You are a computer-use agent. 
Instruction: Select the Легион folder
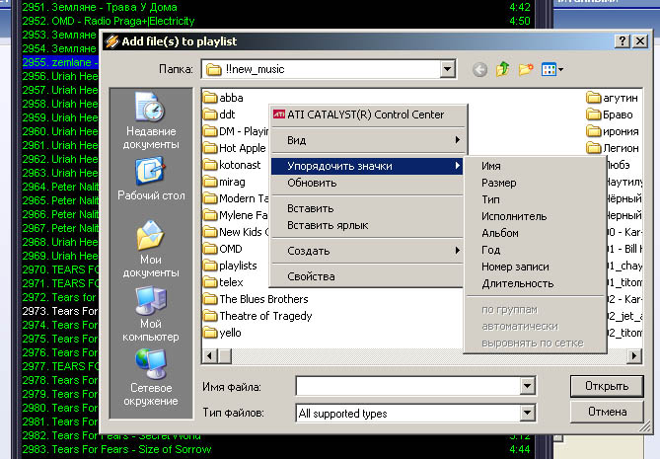coord(613,148)
